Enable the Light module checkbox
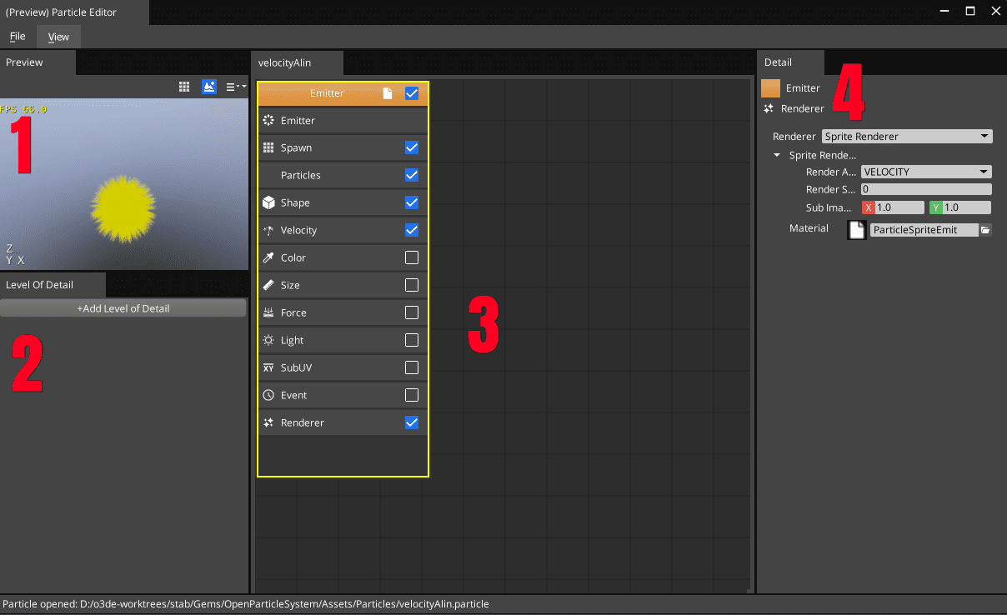This screenshot has height=615, width=1007. pos(412,341)
